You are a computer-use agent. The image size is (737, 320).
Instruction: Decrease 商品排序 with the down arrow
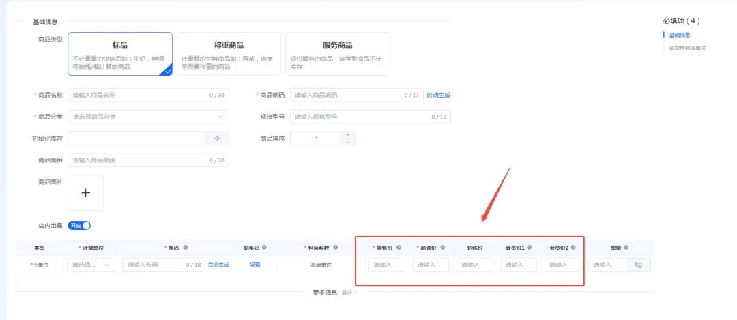click(348, 142)
